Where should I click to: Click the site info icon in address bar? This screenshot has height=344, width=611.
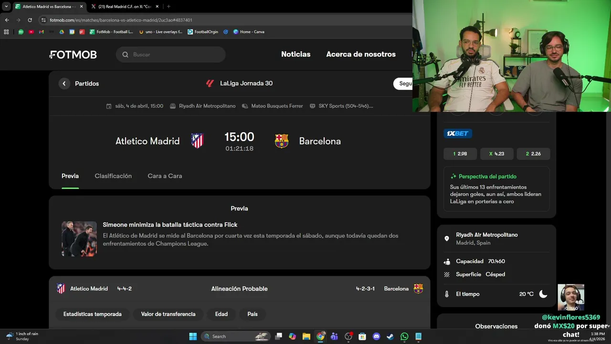point(43,20)
